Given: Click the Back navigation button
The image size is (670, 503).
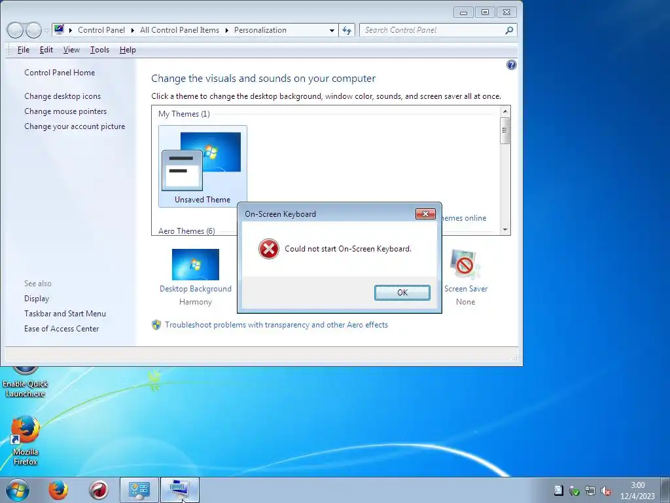Looking at the screenshot, I should pyautogui.click(x=15, y=30).
